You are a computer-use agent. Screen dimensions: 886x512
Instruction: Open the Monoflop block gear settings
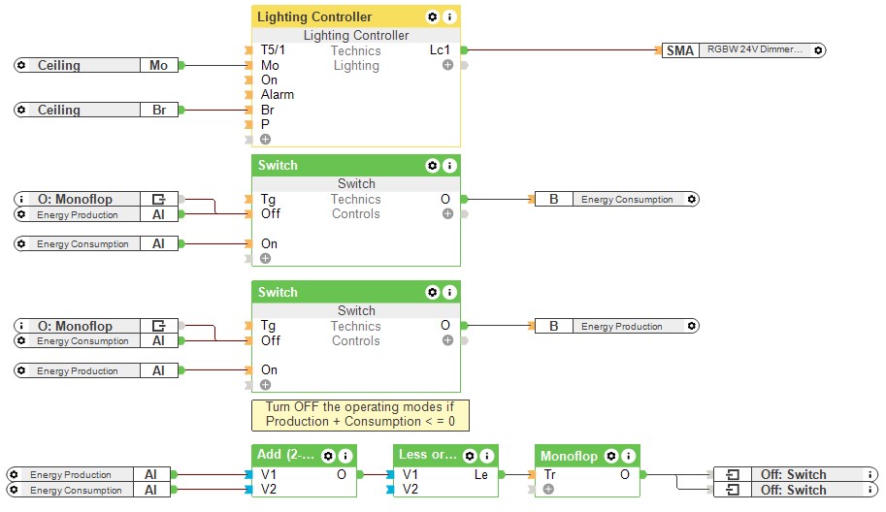[611, 456]
